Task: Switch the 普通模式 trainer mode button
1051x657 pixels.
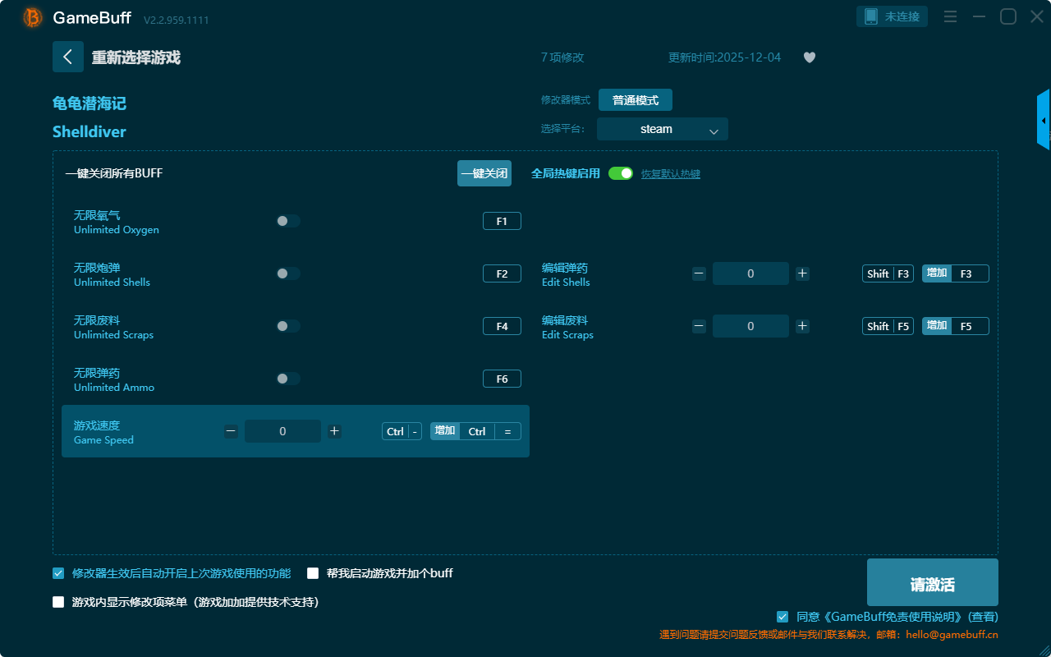Action: (635, 100)
